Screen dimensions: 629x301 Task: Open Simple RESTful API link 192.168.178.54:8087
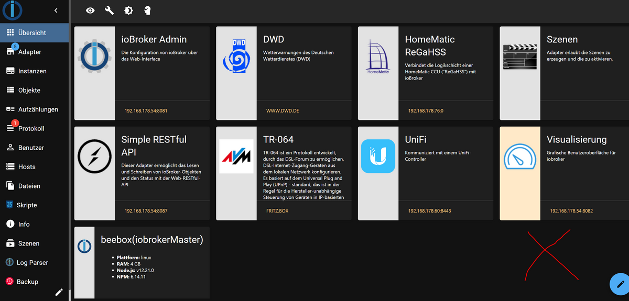146,211
